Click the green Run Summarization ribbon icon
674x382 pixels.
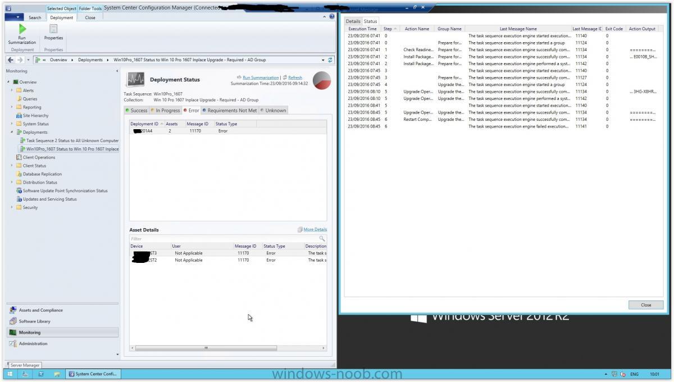click(22, 29)
